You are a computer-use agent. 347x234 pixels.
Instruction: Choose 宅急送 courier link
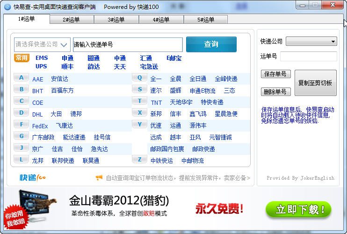click(149, 66)
